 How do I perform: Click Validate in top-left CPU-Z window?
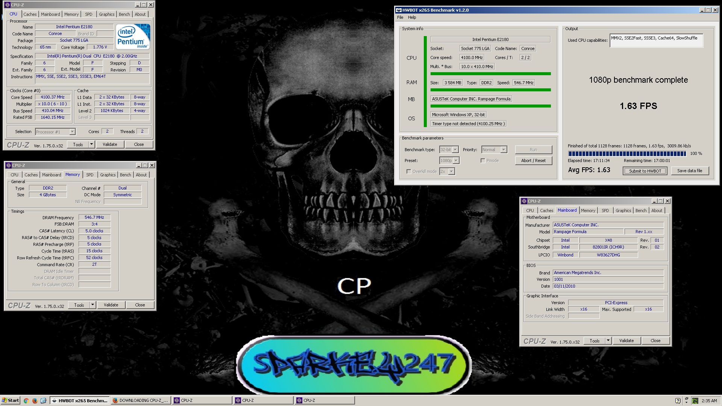click(x=110, y=144)
